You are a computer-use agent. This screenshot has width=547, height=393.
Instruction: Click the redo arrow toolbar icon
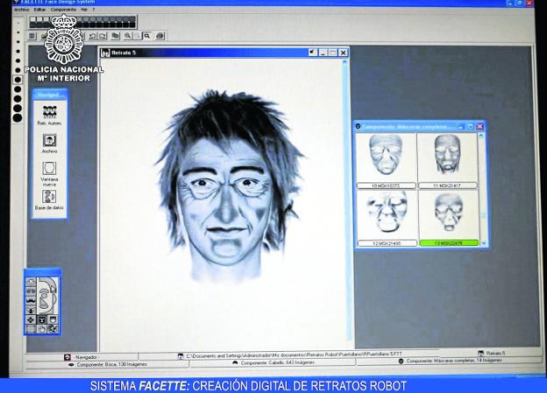(103, 36)
